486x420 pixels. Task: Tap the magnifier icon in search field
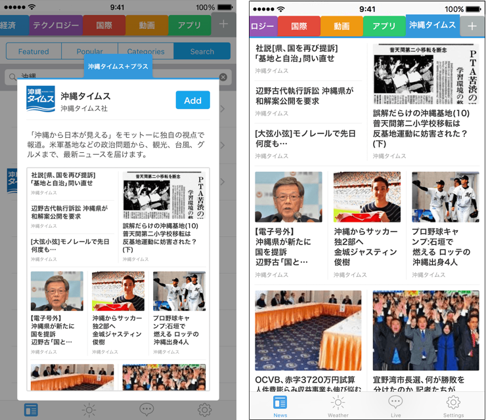tap(12, 77)
